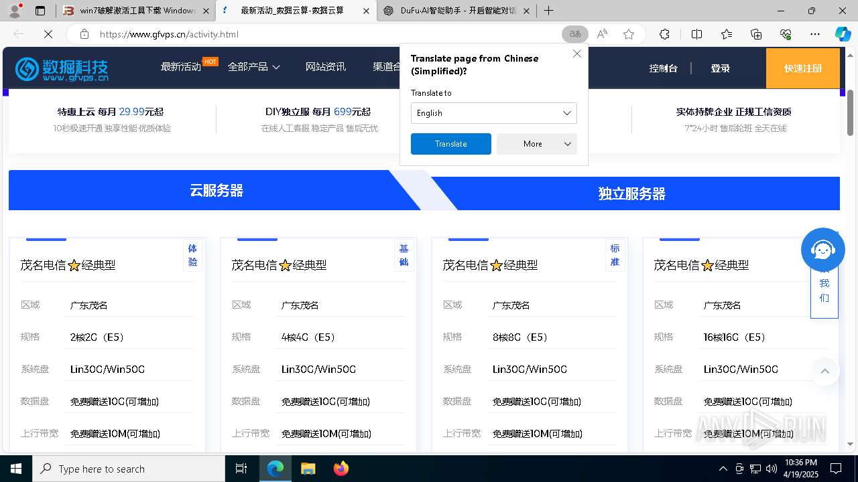
Task: Click the page vertical scrollbar thumb
Action: [850, 112]
